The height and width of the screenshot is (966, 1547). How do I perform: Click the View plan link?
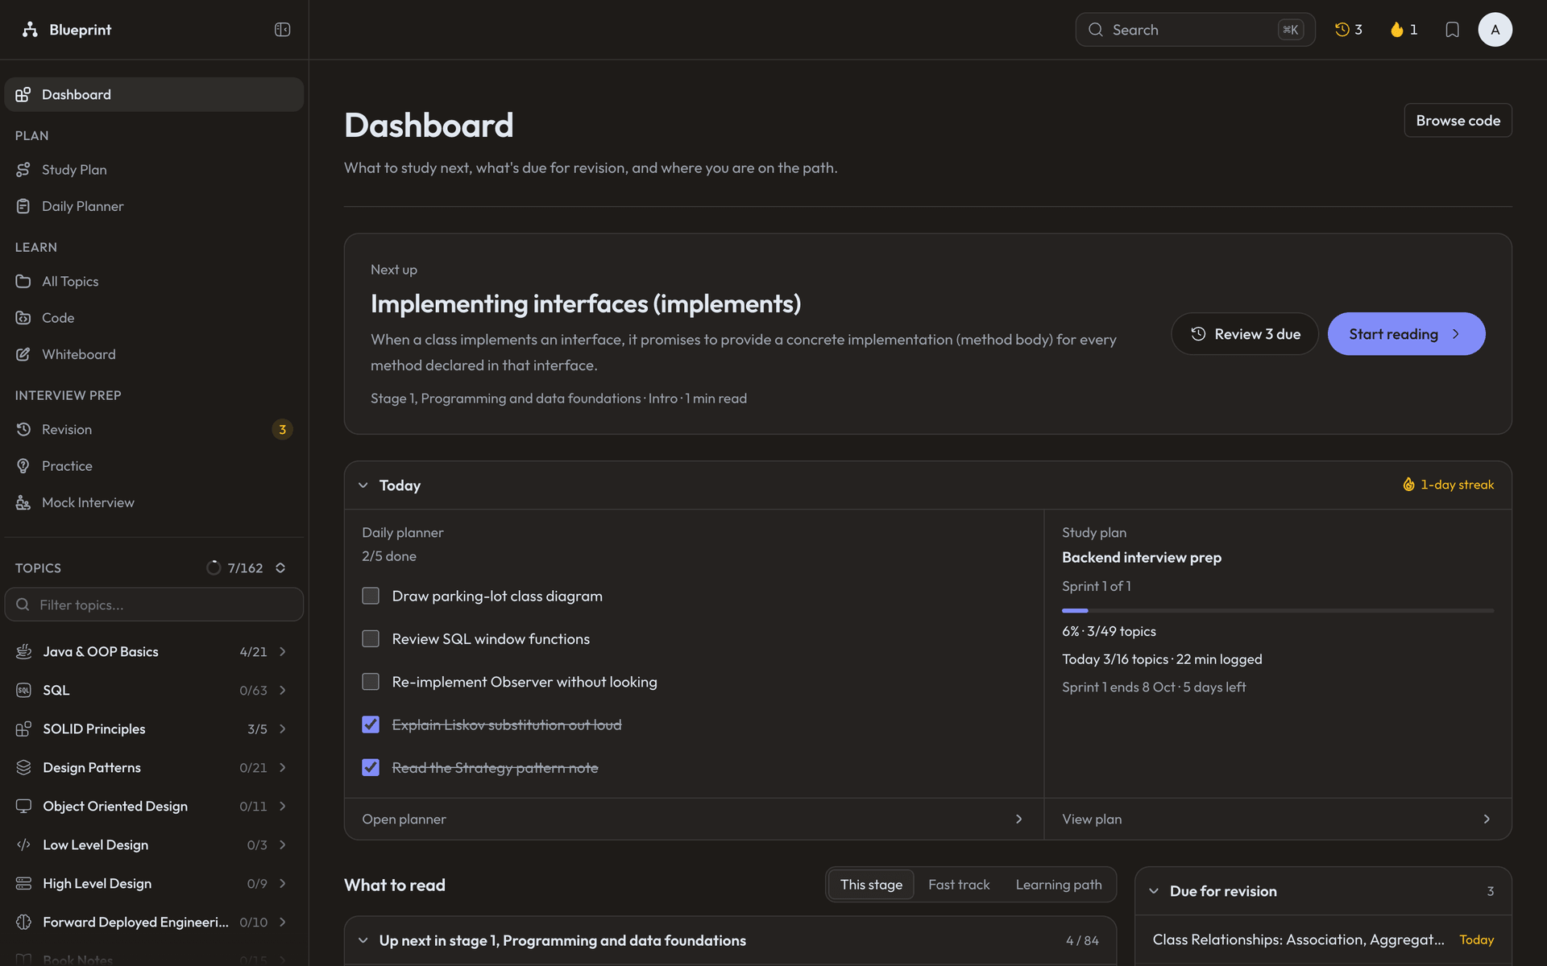(x=1277, y=819)
